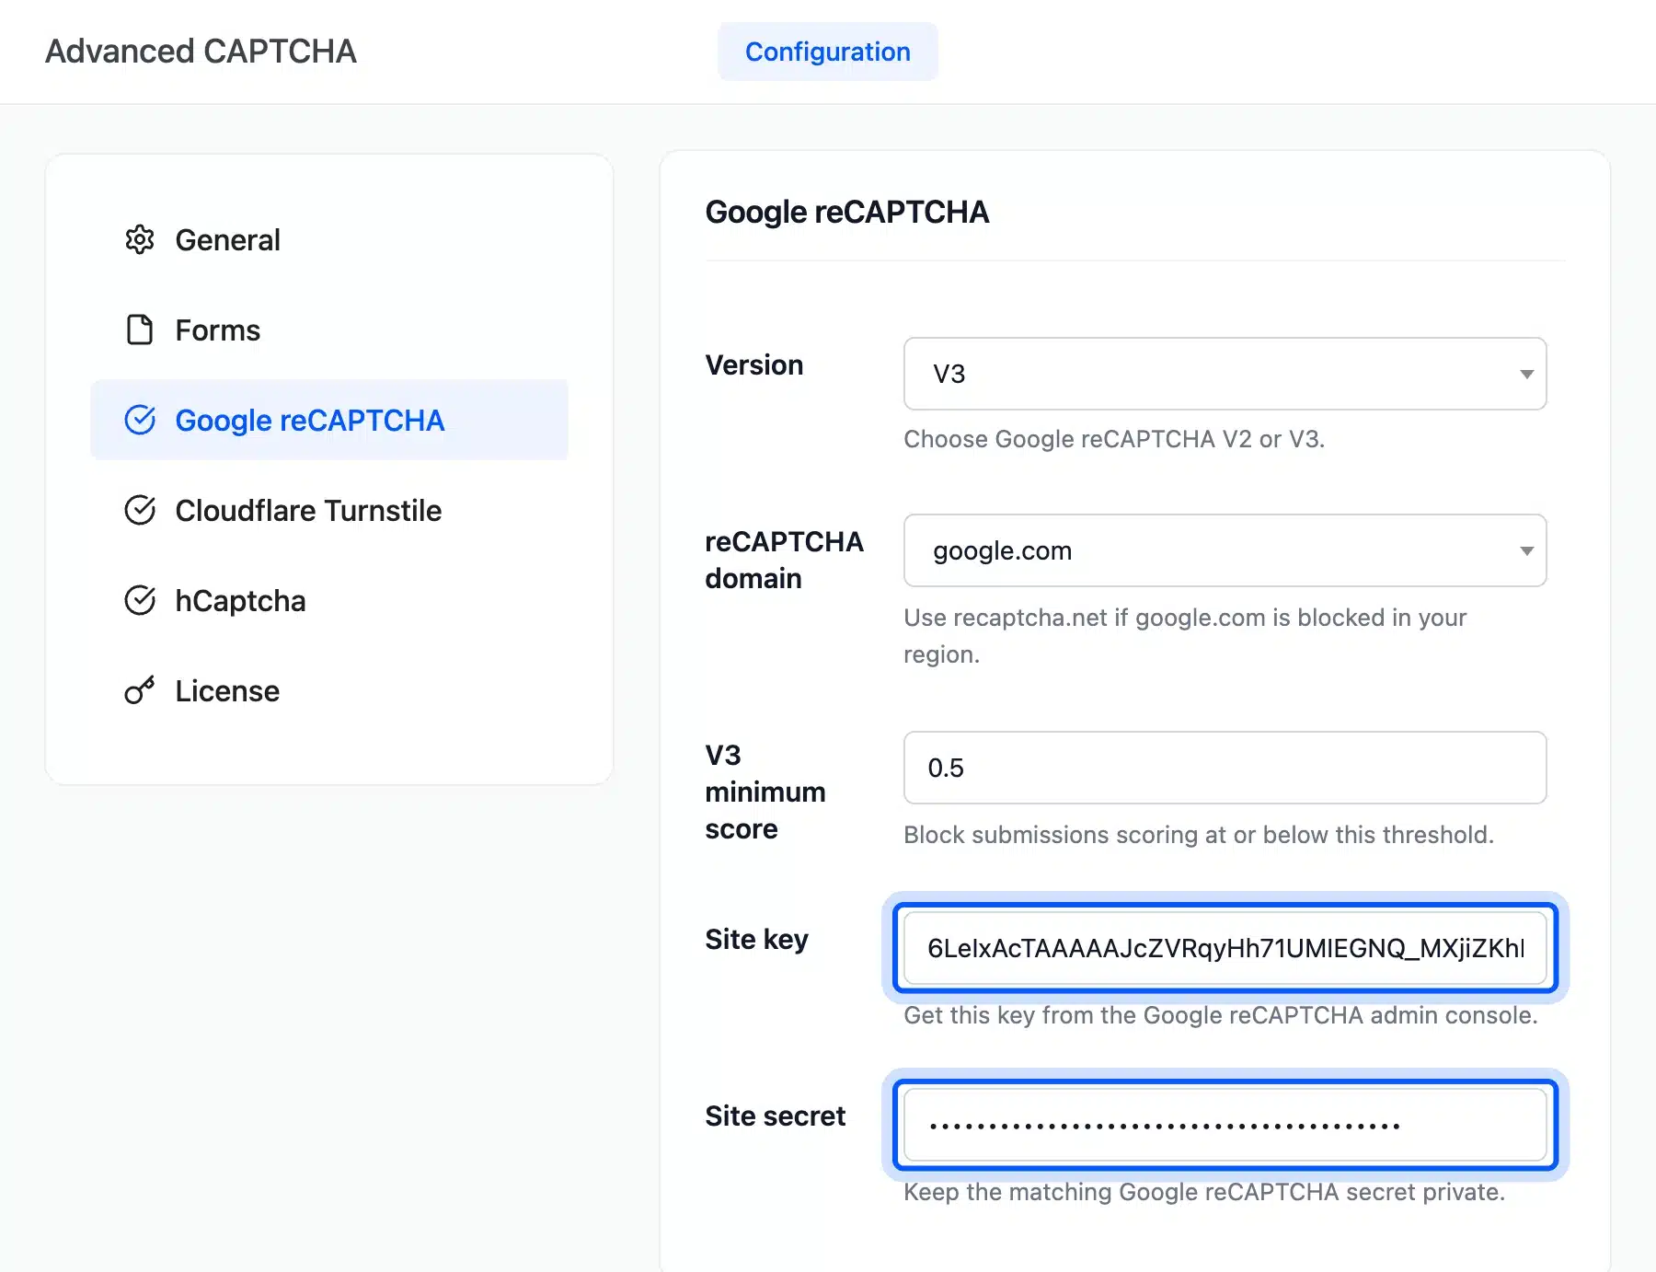Click the Forms document icon

140,330
